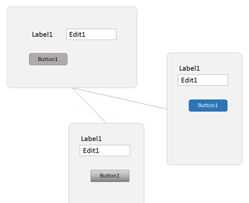The height and width of the screenshot is (203, 249).
Task: Select the connector line leading to bottom panel
Action: click(90, 106)
